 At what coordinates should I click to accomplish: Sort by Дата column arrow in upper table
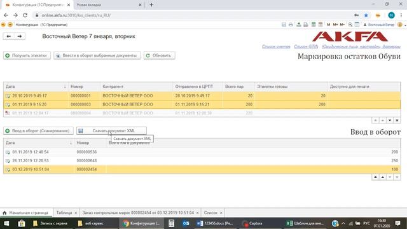[65, 87]
